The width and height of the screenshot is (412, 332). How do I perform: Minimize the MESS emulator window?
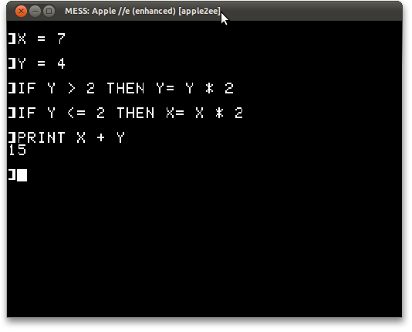pyautogui.click(x=35, y=12)
